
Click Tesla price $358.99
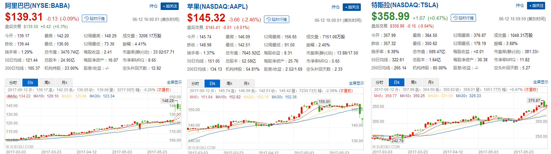point(390,16)
